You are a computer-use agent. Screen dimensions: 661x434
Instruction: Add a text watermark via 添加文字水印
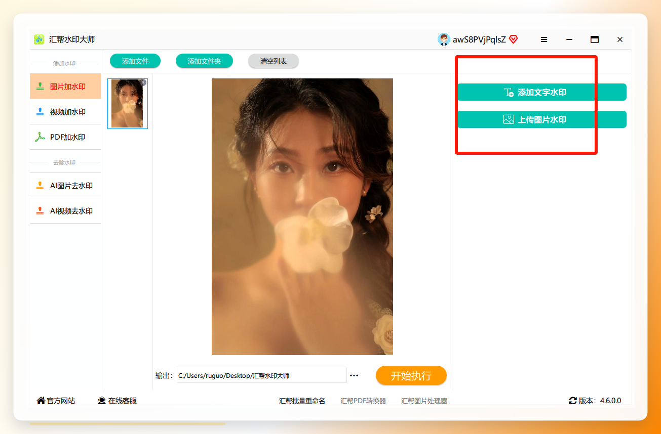(542, 92)
